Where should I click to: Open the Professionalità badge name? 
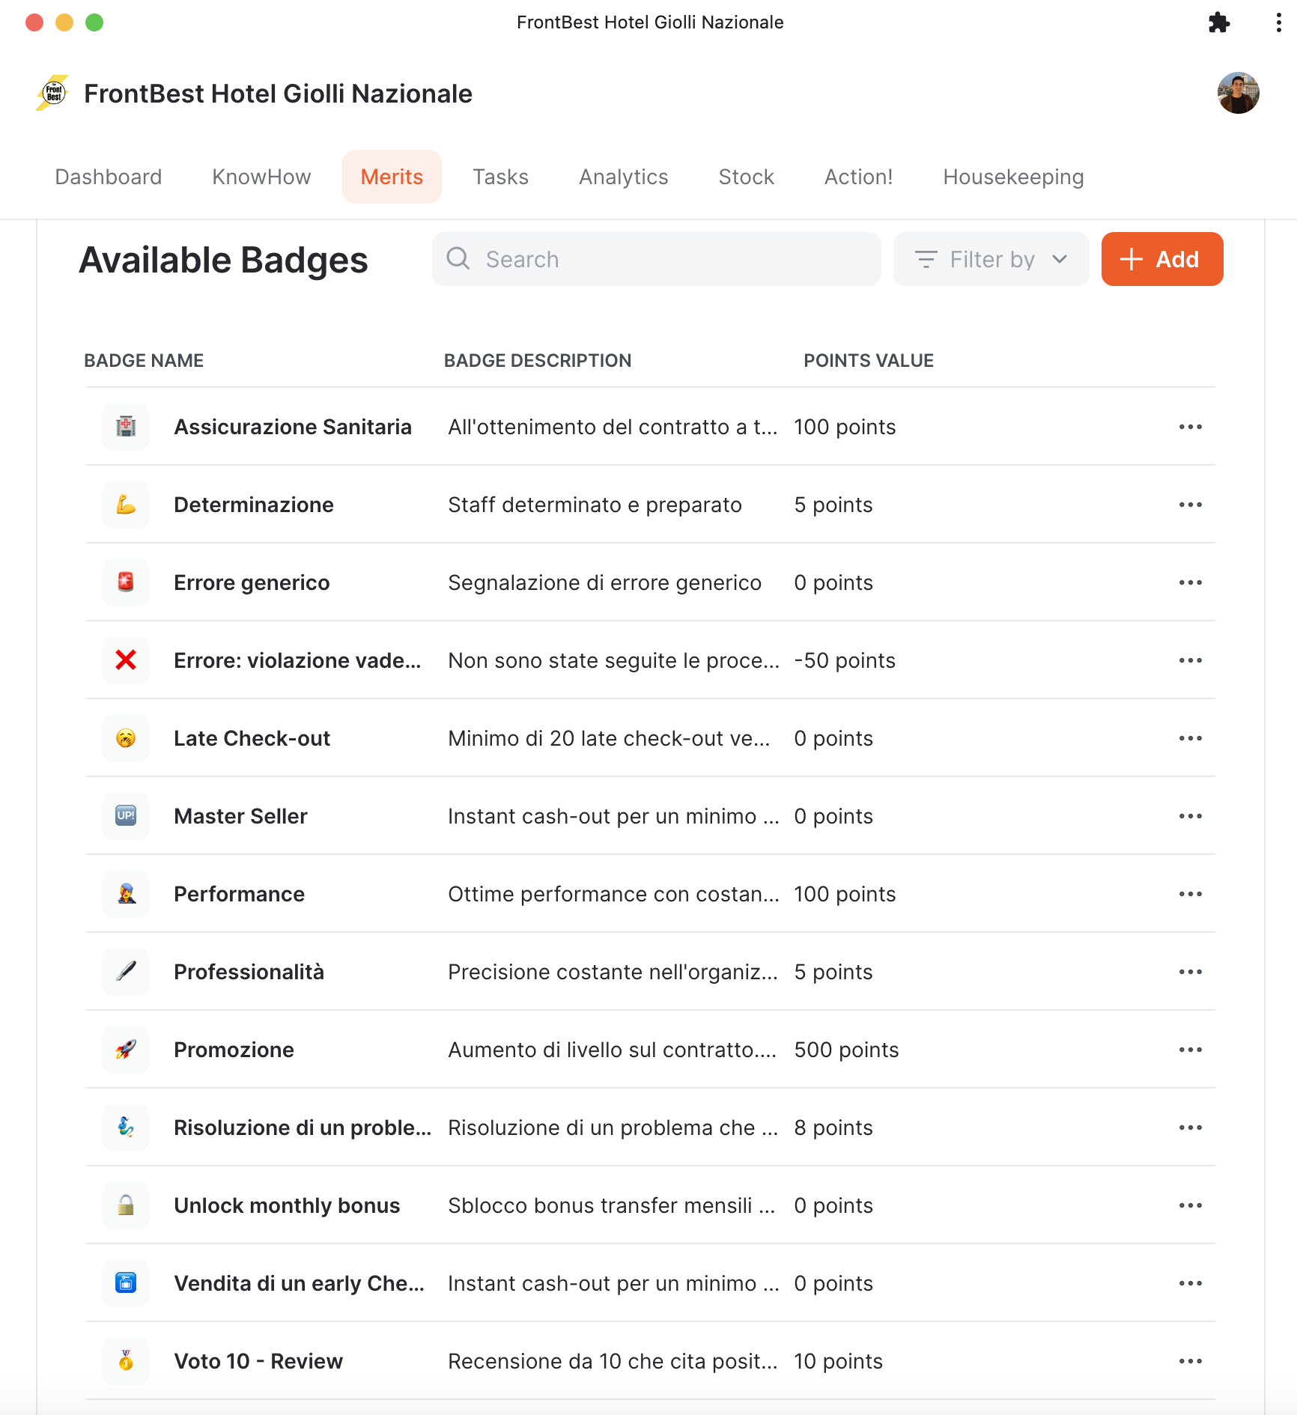[249, 972]
